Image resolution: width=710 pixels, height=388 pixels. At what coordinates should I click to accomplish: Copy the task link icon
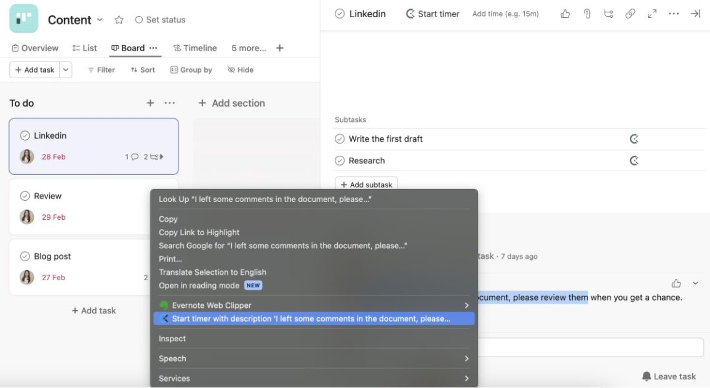click(630, 13)
